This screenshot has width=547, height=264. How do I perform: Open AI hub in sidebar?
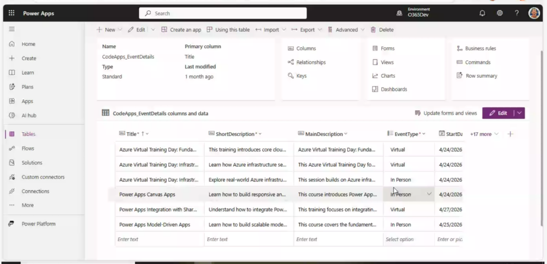pos(28,115)
